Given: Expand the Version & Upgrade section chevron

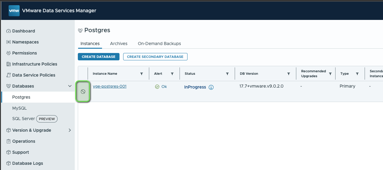Looking at the screenshot, I should 70,130.
